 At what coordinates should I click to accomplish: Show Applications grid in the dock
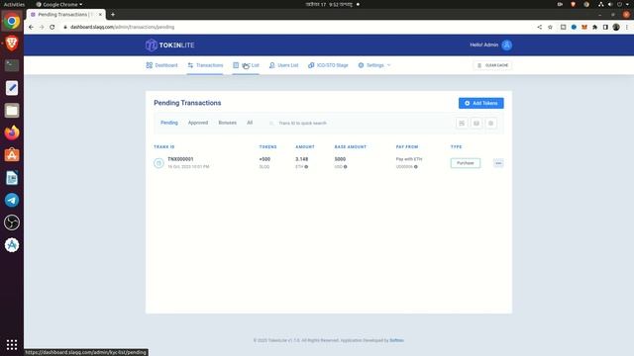[x=12, y=344]
